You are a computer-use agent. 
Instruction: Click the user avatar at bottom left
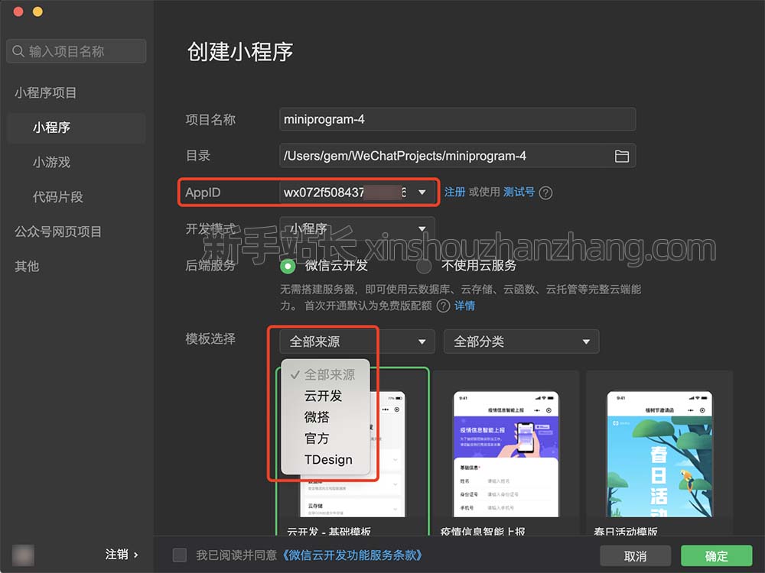tap(23, 555)
